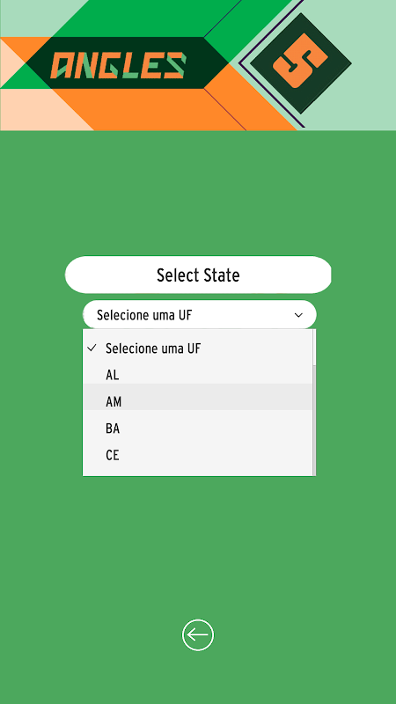
Task: Click the Select State button
Action: [198, 275]
